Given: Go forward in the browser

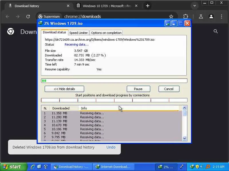Looking at the screenshot, I should [x=18, y=17].
